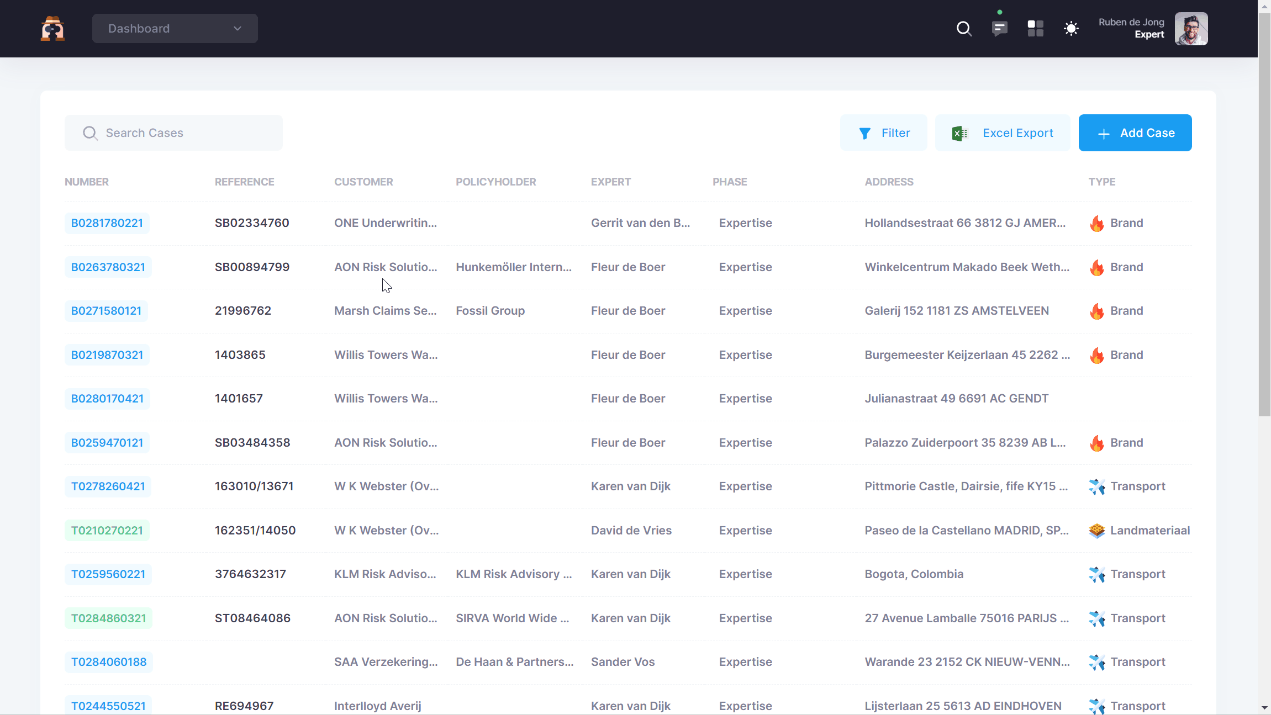Sort by the CUSTOMER column header
1271x715 pixels.
pyautogui.click(x=363, y=182)
